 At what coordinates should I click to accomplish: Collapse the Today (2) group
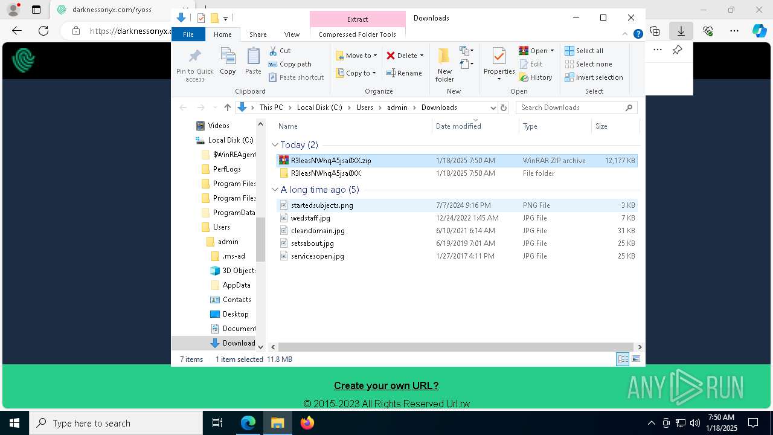275,145
